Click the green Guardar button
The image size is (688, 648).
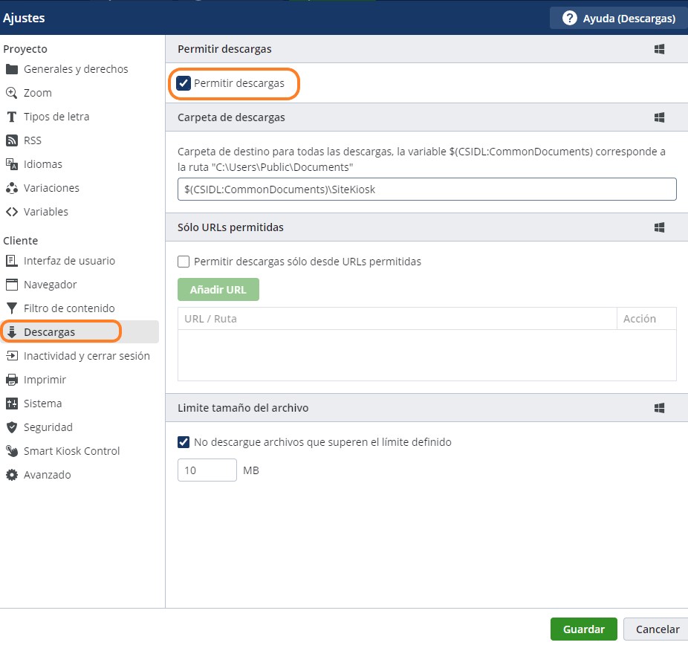pyautogui.click(x=583, y=629)
